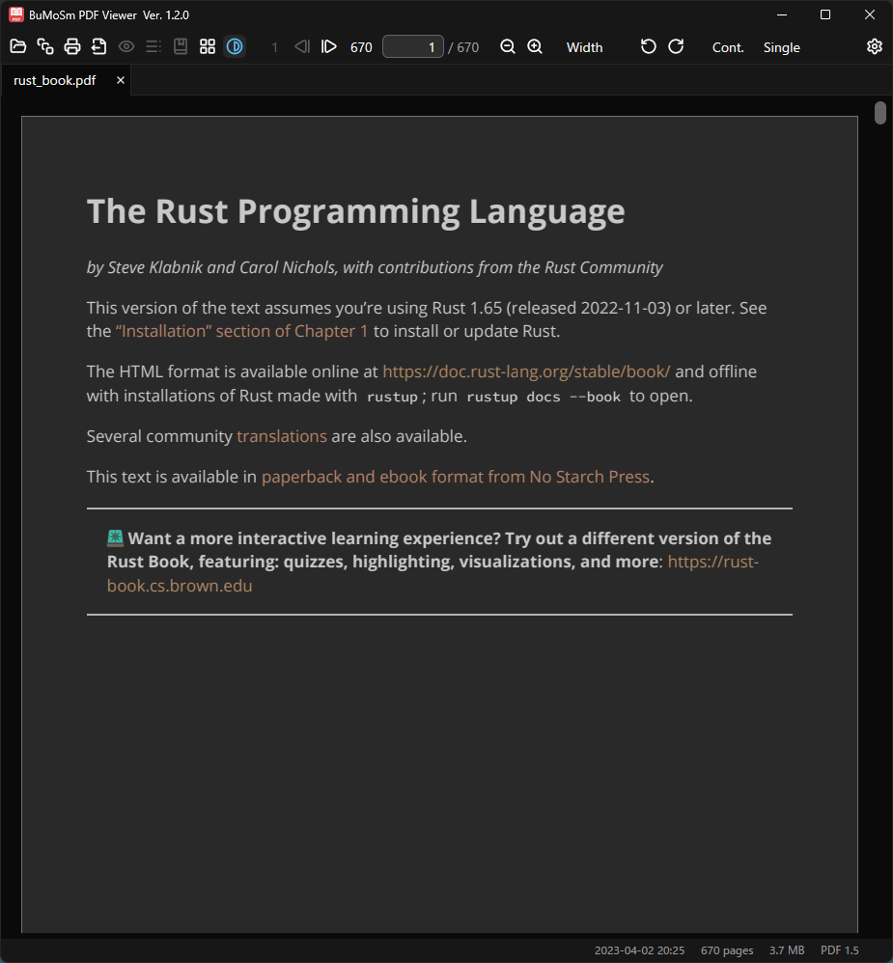Open the table of contents list icon

coord(153,46)
